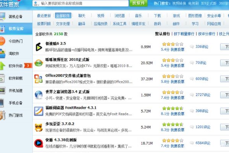
Task: Open the 网络应用 category tab
Action: 214,24
